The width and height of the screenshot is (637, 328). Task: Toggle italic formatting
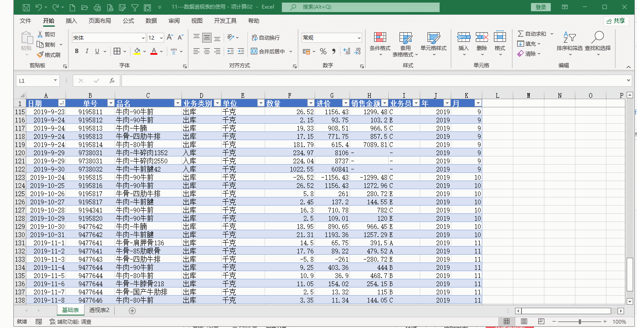pyautogui.click(x=87, y=51)
